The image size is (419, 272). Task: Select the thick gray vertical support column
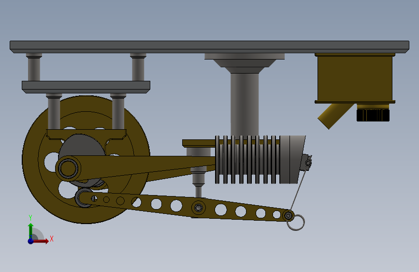point(245,105)
